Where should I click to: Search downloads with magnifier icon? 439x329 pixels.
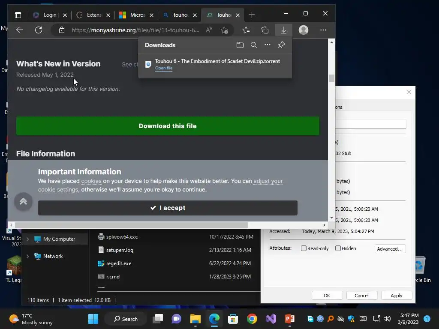tap(254, 45)
